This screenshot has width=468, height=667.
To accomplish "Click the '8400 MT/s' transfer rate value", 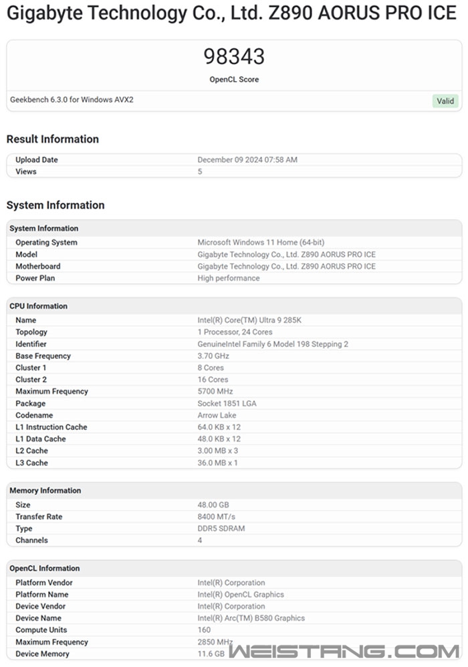I will 216,517.
